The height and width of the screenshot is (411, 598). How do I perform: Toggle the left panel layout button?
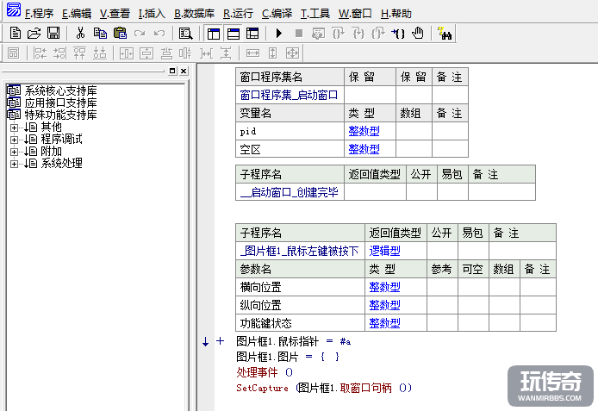(214, 34)
